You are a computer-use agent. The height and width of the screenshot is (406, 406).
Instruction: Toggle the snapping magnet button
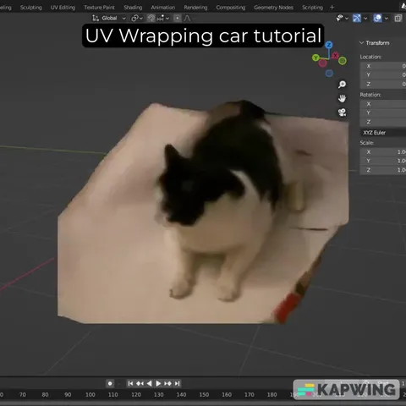click(x=151, y=19)
